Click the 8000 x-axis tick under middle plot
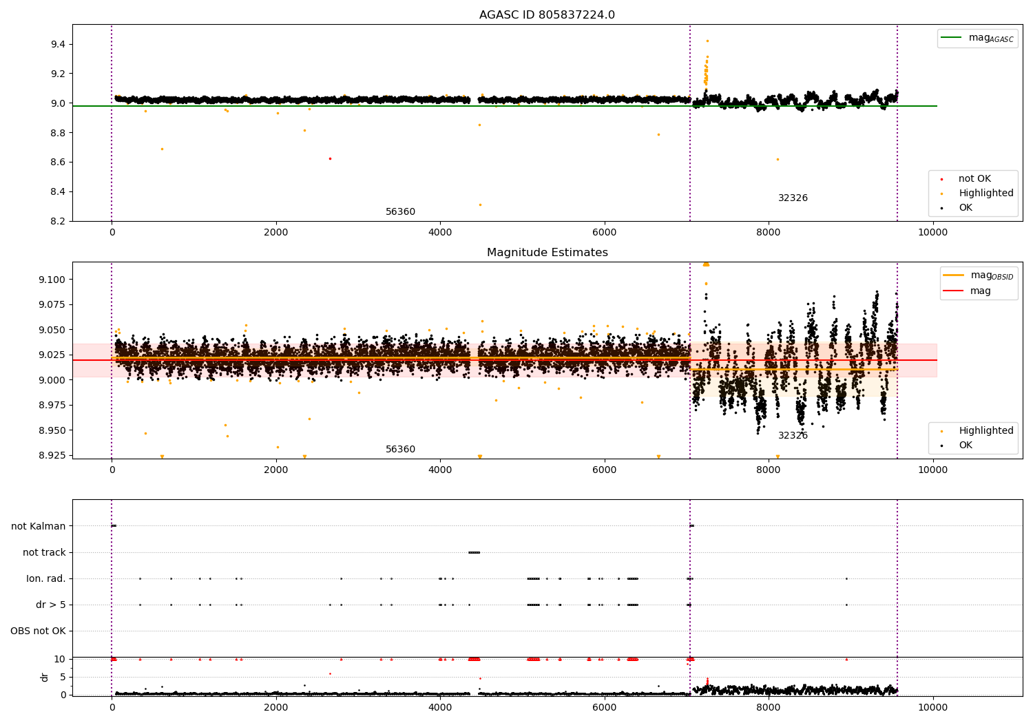Viewport: 1033px width, 723px height. 769,470
